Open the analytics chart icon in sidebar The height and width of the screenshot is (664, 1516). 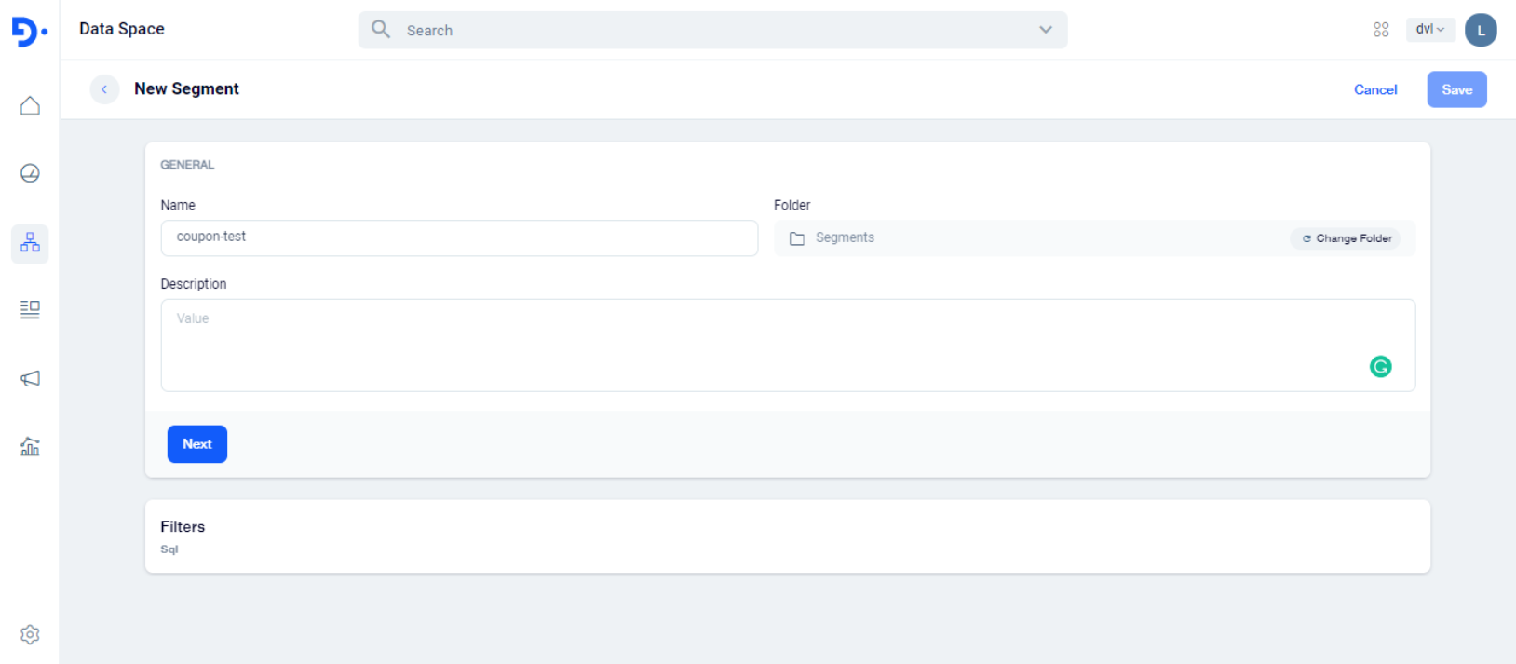point(30,447)
